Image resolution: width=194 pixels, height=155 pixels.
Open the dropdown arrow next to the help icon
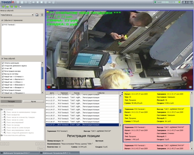[x=187, y=2]
